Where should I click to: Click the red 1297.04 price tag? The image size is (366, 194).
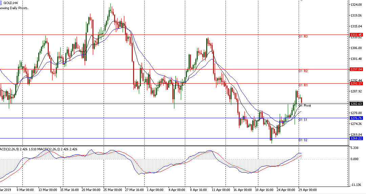[356, 69]
